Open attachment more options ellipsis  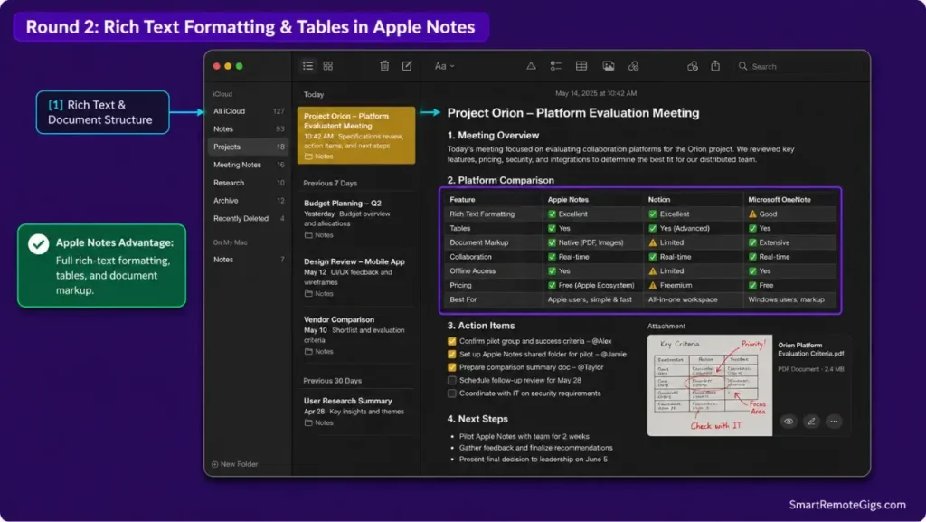[x=834, y=422]
